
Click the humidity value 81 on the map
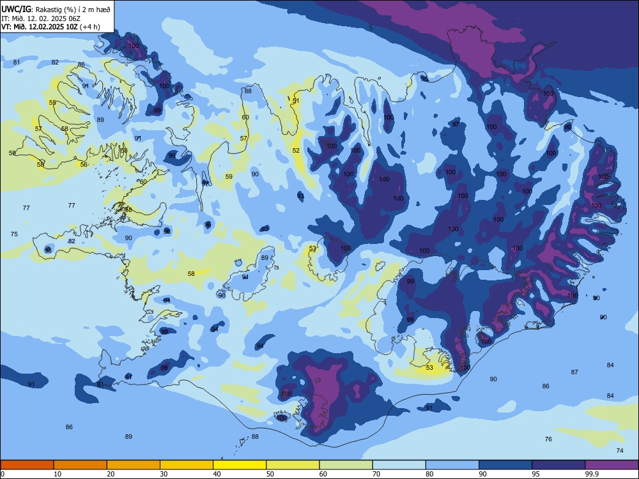[17, 63]
